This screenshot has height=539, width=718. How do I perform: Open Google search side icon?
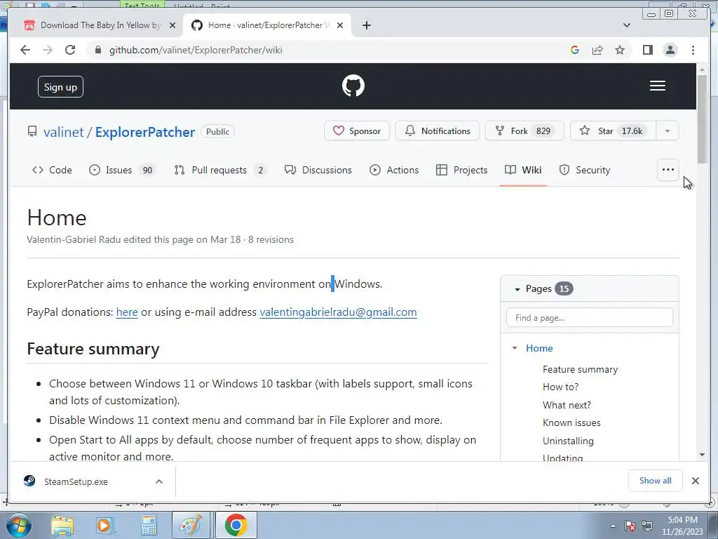point(575,50)
